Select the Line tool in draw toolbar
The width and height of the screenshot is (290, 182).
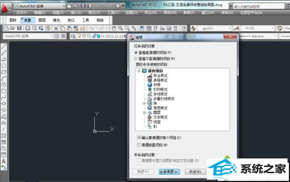pos(4,46)
